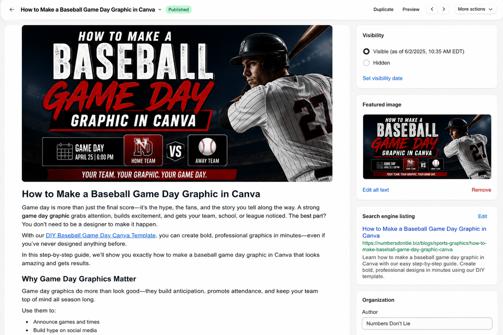503x335 pixels.
Task: Click the 'Use them to:' line
Action: coord(39,311)
